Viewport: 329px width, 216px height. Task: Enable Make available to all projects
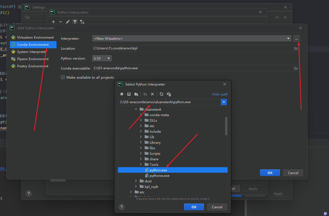click(x=63, y=77)
